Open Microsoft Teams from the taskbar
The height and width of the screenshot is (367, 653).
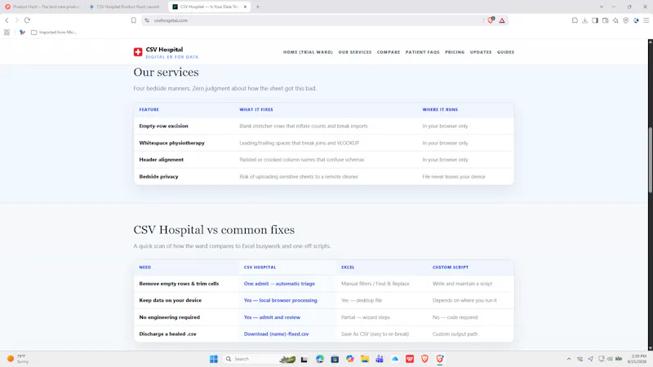point(380,359)
